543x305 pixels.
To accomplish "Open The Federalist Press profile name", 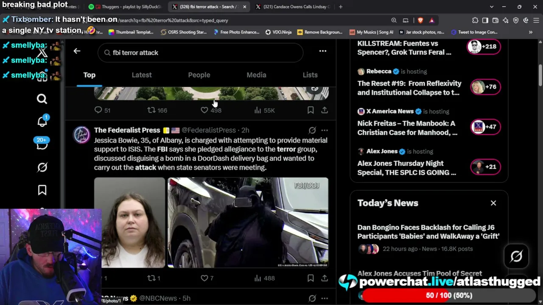I will click(127, 130).
